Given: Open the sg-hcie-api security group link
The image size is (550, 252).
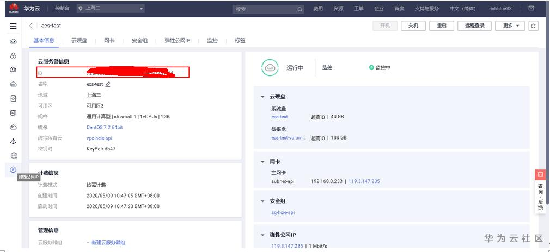Looking at the screenshot, I should [x=283, y=212].
